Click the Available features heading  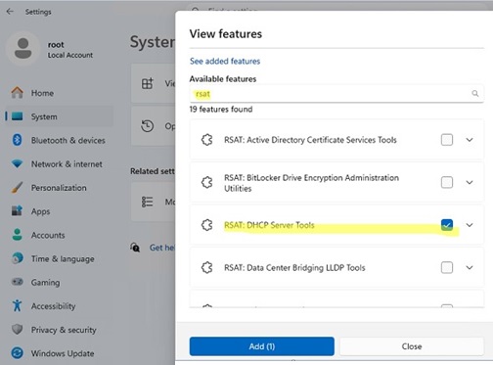[223, 79]
